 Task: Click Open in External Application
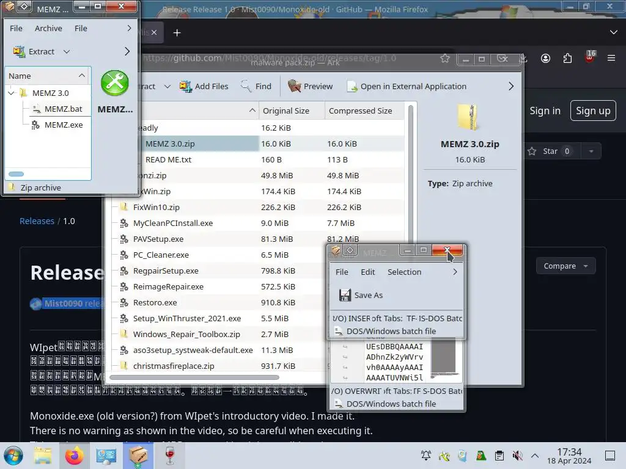407,86
